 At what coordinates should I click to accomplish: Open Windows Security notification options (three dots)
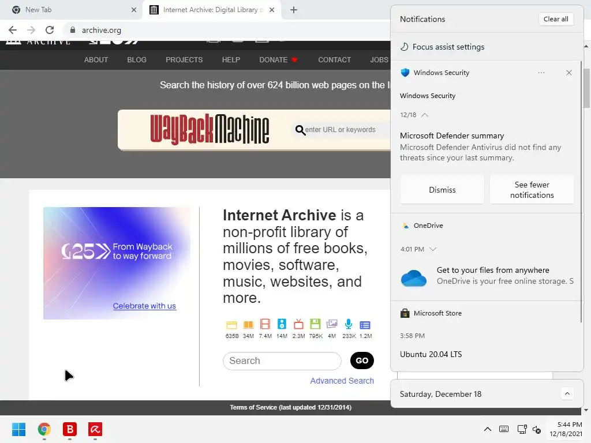[x=541, y=73]
